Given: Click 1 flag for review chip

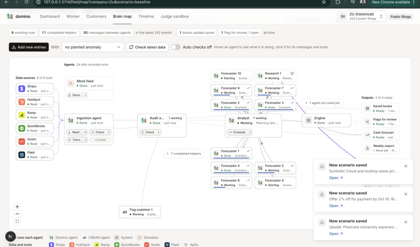Looking at the screenshot, I should point(240,33).
